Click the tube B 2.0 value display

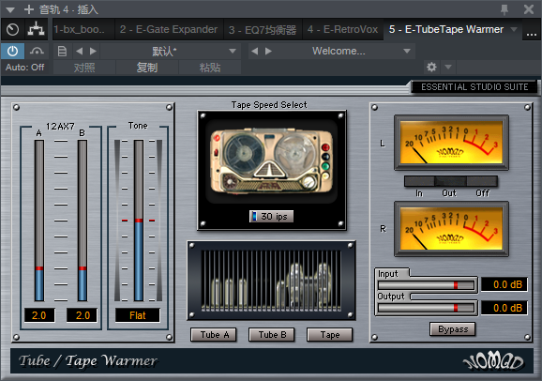[x=83, y=315]
